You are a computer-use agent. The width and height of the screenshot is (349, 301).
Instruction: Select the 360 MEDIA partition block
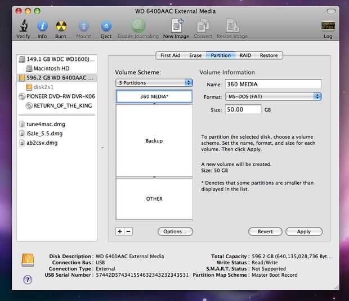click(154, 96)
